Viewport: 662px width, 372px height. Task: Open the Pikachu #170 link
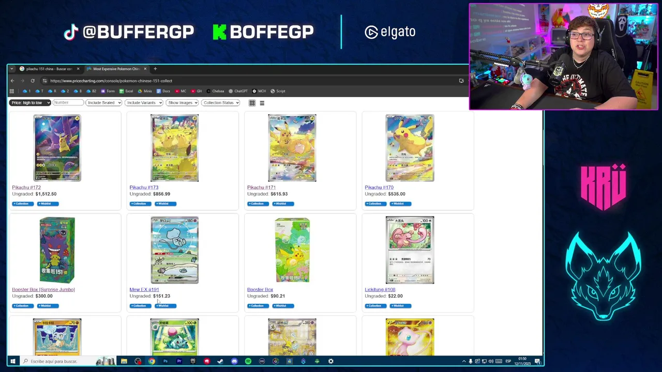(x=379, y=188)
